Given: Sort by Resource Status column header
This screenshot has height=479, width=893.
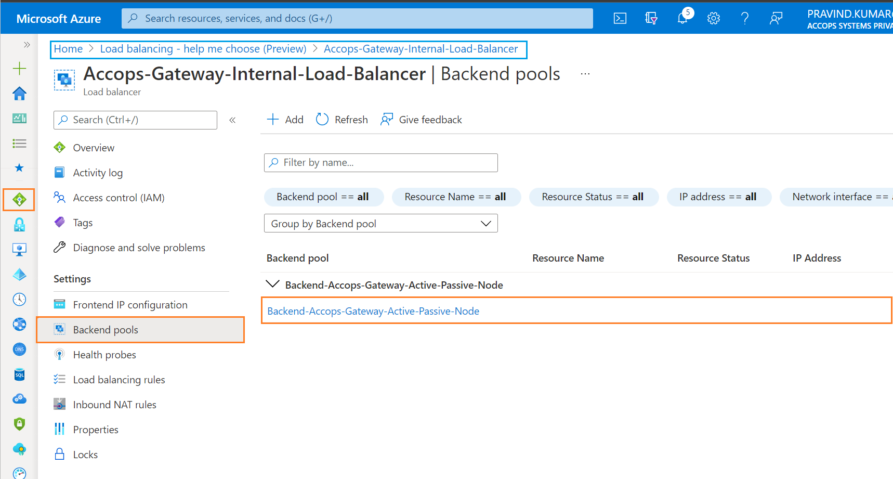Looking at the screenshot, I should (x=713, y=258).
